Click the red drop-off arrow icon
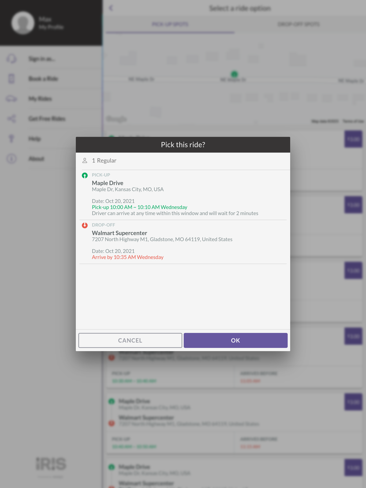This screenshot has height=488, width=366. click(x=85, y=225)
